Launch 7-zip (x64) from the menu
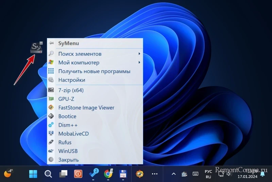Image resolution: width=272 pixels, height=182 pixels. tap(71, 90)
